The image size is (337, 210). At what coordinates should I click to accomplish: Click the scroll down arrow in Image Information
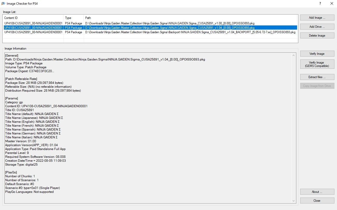(294, 201)
